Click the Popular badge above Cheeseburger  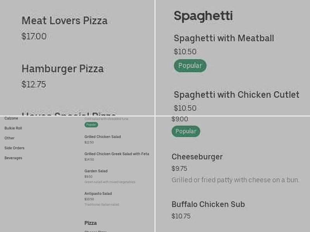coord(186,131)
